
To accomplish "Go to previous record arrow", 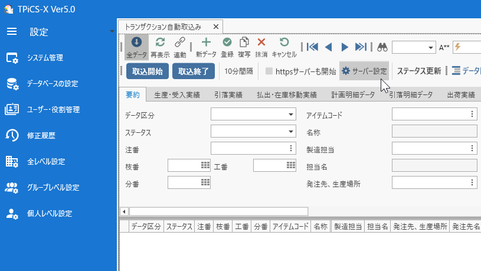I will pyautogui.click(x=329, y=47).
